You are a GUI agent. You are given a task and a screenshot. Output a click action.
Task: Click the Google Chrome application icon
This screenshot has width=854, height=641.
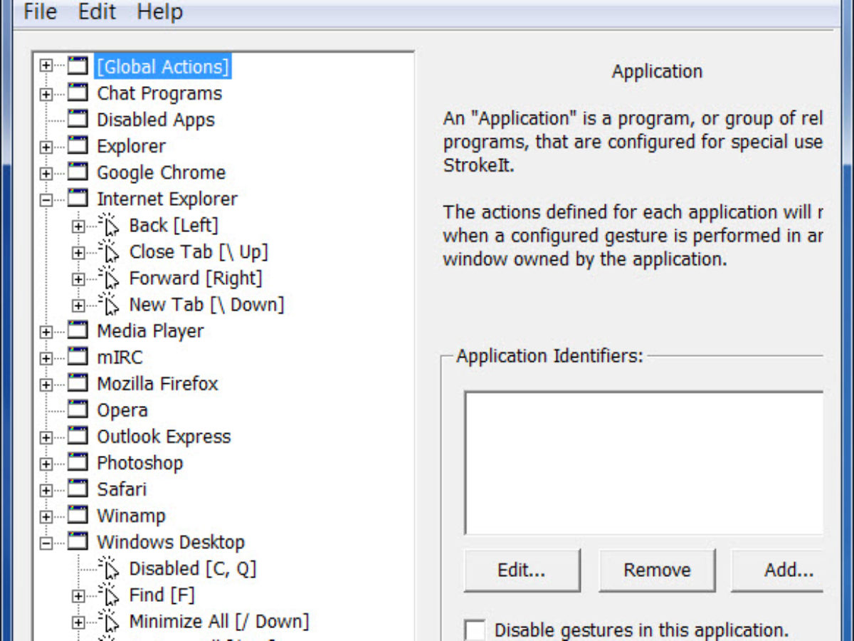point(78,172)
